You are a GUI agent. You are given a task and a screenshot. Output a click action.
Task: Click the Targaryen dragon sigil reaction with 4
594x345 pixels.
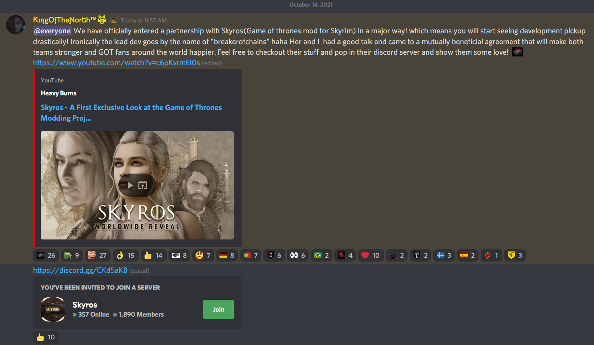point(345,255)
